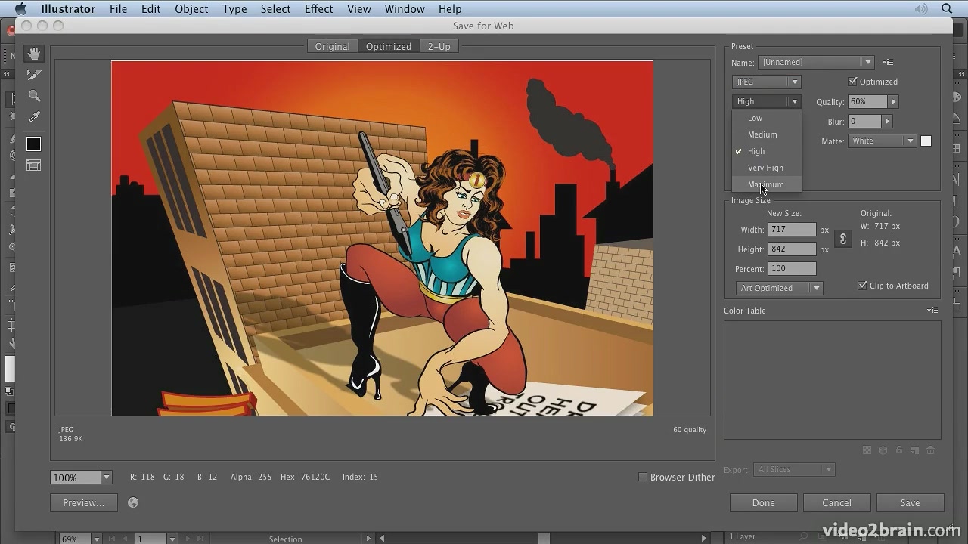Choose Maximum from quality list
Viewport: 968px width, 544px height.
pos(766,184)
